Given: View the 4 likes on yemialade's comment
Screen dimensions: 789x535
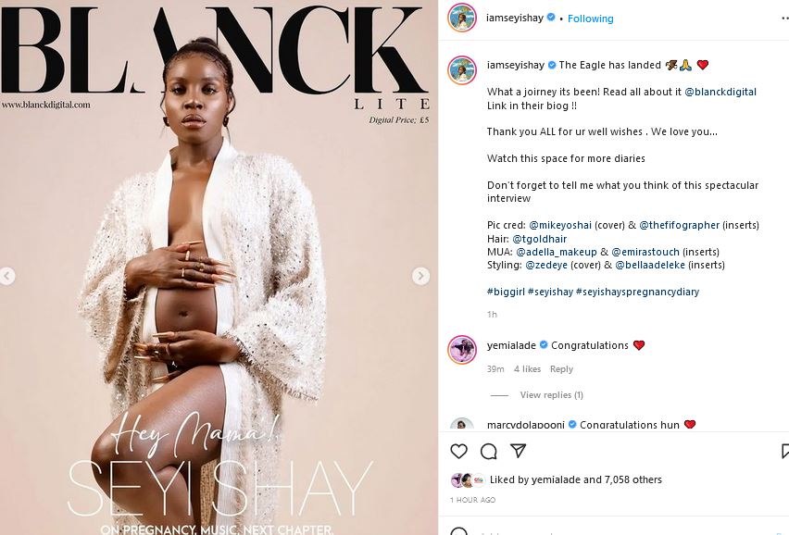Looking at the screenshot, I should click(x=527, y=369).
